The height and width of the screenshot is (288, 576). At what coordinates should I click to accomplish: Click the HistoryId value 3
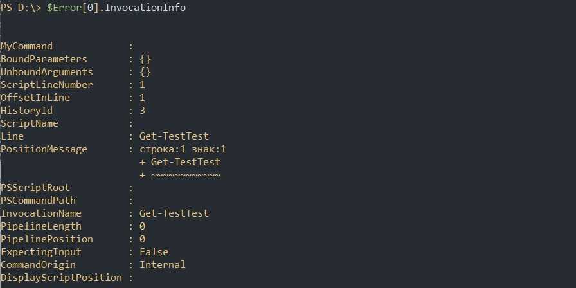[x=142, y=111]
